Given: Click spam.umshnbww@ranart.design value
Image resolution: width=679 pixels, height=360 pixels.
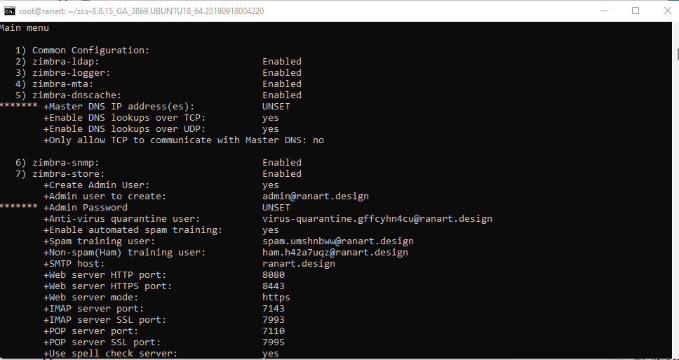Looking at the screenshot, I should click(338, 241).
